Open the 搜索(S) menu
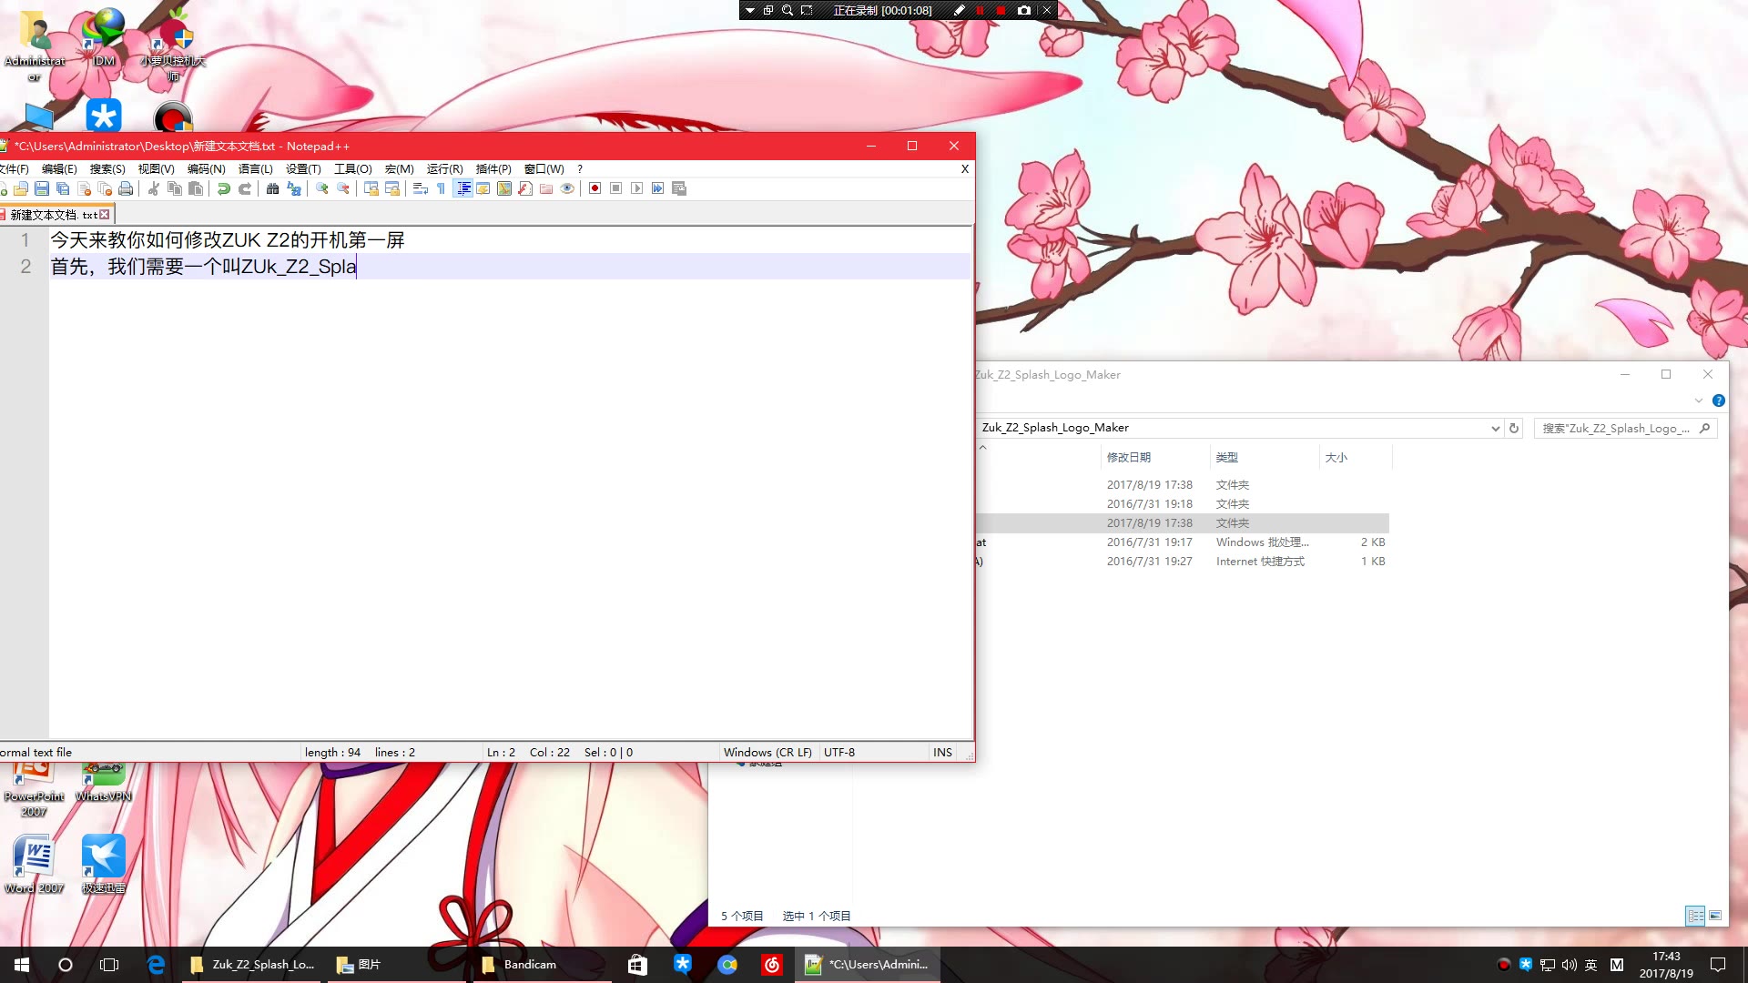Viewport: 1748px width, 983px height. [x=107, y=169]
